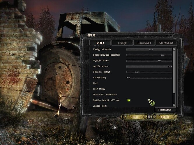194x145 pixels.
Task: Click the Szczegółowość obiektów label
Action: [106, 55]
